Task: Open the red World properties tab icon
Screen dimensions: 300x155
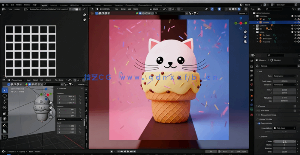Action: [252, 85]
